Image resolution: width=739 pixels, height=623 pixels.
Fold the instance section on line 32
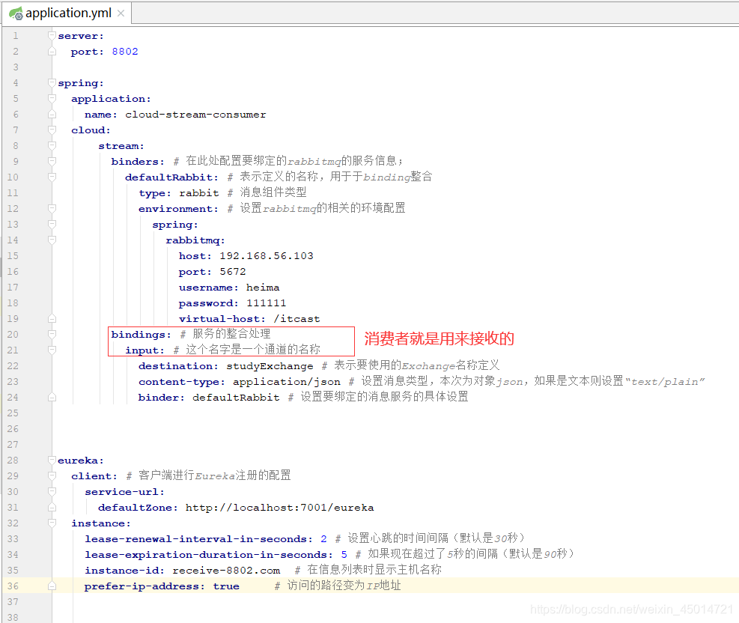[x=52, y=523]
